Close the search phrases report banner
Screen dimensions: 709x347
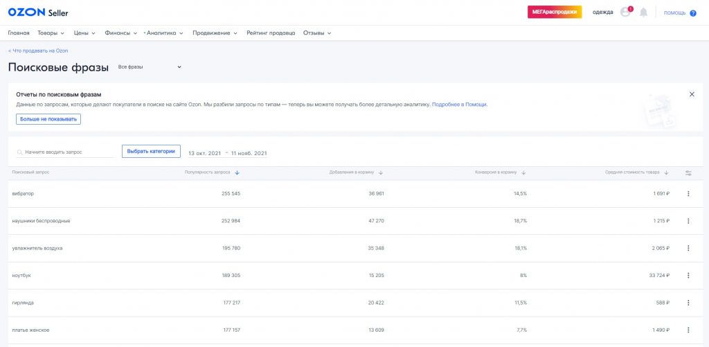pyautogui.click(x=691, y=94)
